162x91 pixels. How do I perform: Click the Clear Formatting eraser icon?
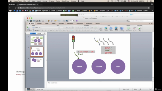click(73, 28)
